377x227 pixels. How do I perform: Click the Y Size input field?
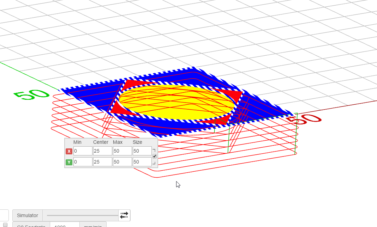[142, 162]
